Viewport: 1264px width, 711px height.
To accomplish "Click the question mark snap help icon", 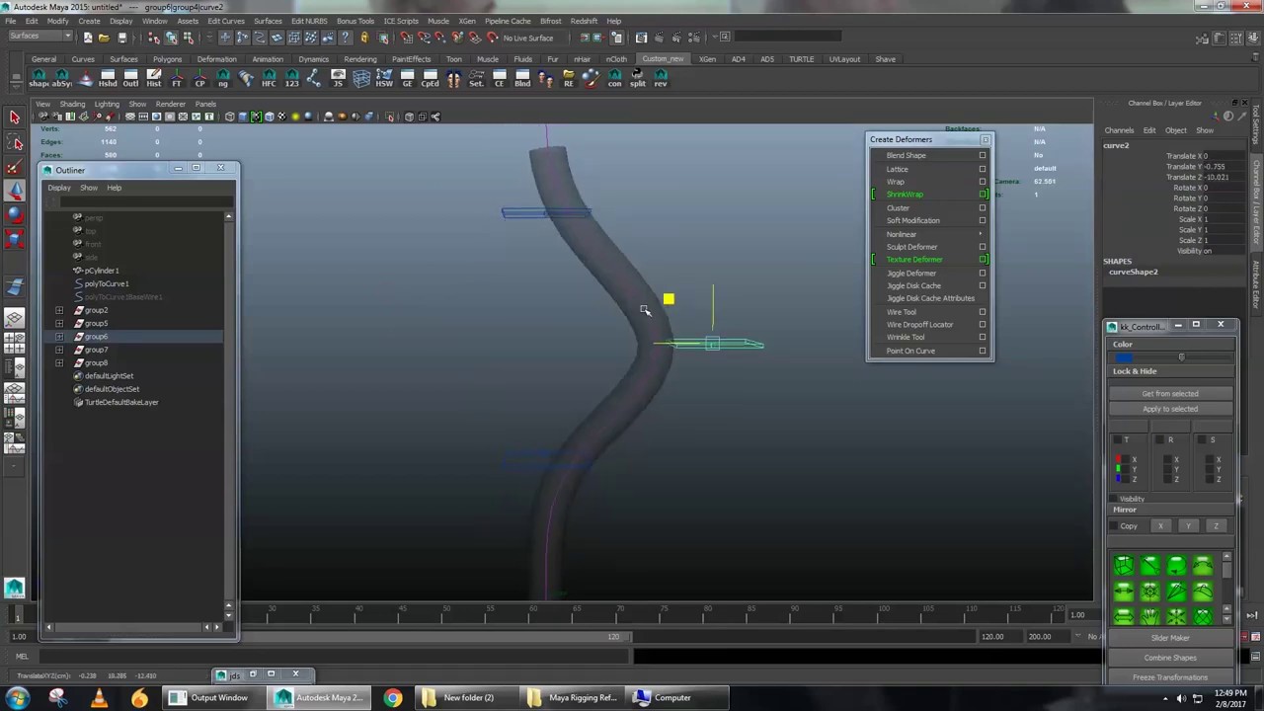I will (345, 38).
